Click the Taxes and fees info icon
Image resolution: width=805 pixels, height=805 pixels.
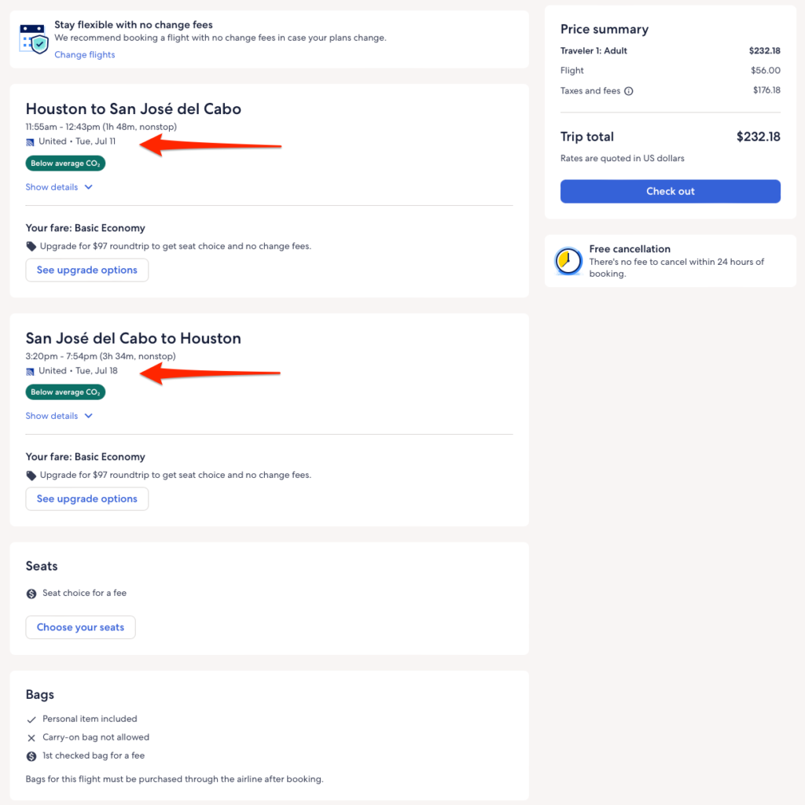(629, 91)
